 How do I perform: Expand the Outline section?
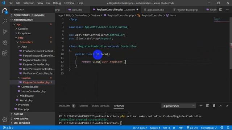pyautogui.click(x=32, y=114)
